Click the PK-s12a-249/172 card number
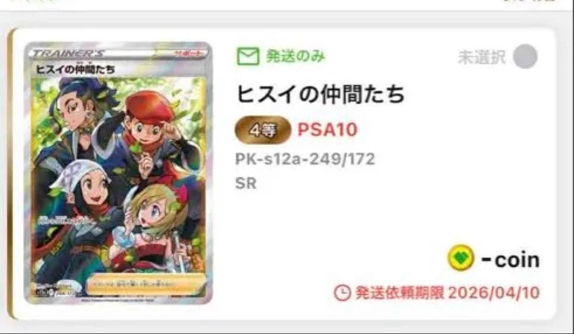The width and height of the screenshot is (574, 334). pos(305,159)
